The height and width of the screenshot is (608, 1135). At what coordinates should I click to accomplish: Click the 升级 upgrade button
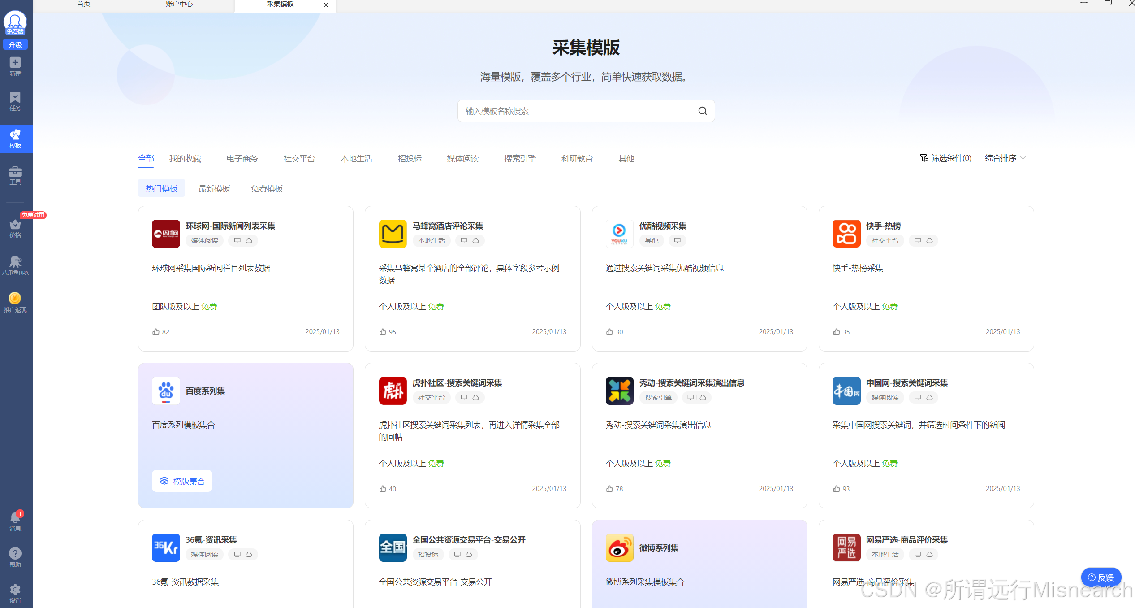tap(15, 45)
